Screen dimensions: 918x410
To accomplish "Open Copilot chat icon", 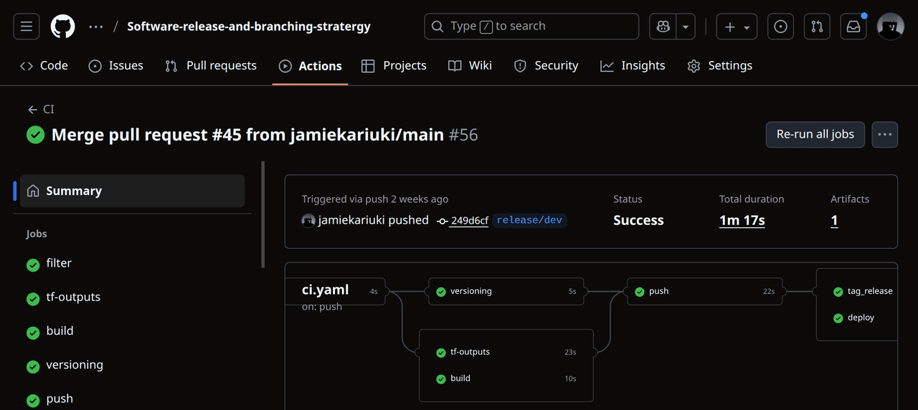I will (x=663, y=27).
